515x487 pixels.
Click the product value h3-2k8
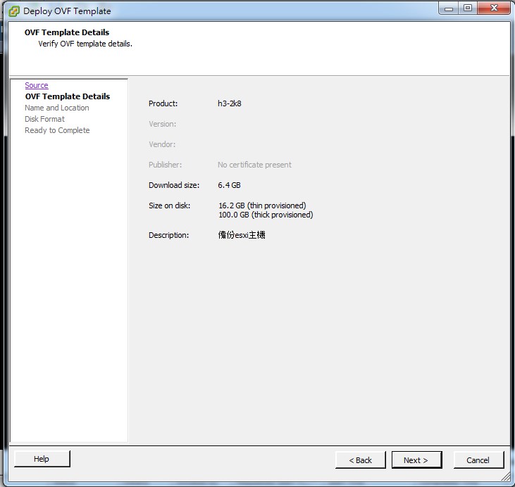point(230,103)
